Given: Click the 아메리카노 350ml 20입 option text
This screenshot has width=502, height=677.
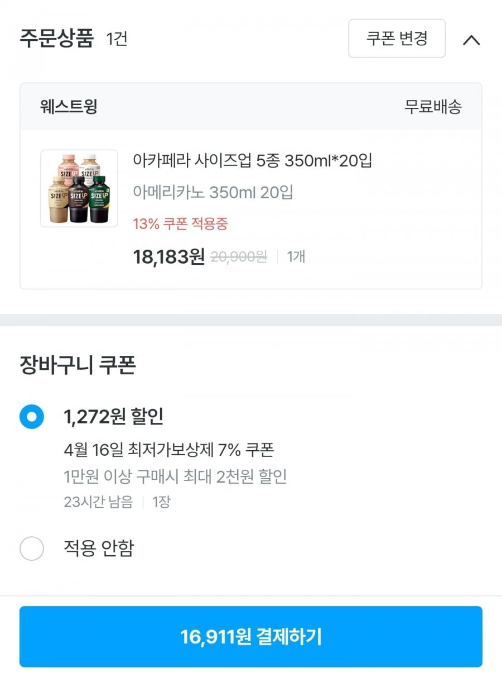Looking at the screenshot, I should [x=213, y=193].
